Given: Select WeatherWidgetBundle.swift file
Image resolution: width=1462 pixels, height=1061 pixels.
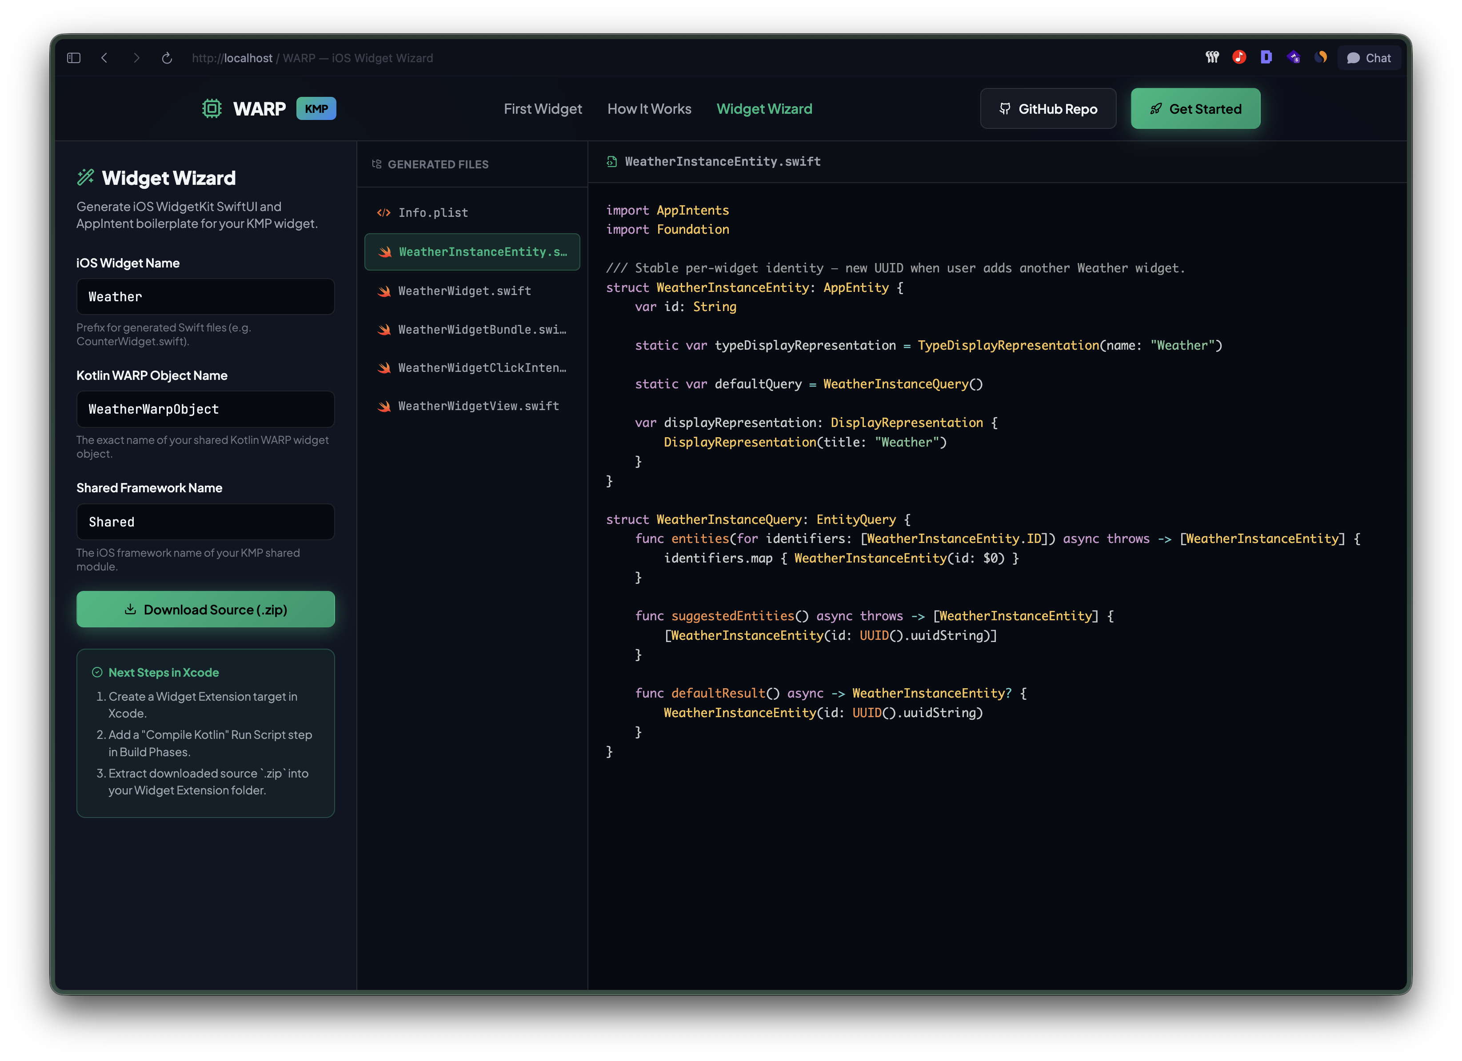Looking at the screenshot, I should click(472, 329).
